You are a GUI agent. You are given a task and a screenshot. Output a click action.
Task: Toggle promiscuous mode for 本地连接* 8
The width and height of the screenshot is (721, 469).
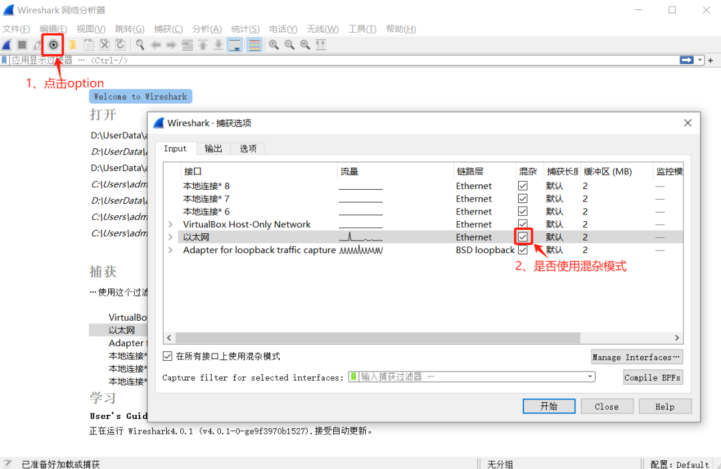pyautogui.click(x=522, y=186)
